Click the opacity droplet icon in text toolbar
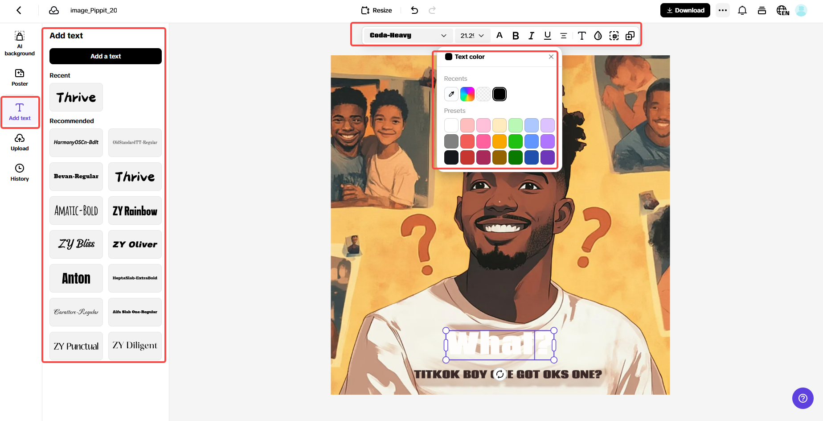 click(x=598, y=36)
